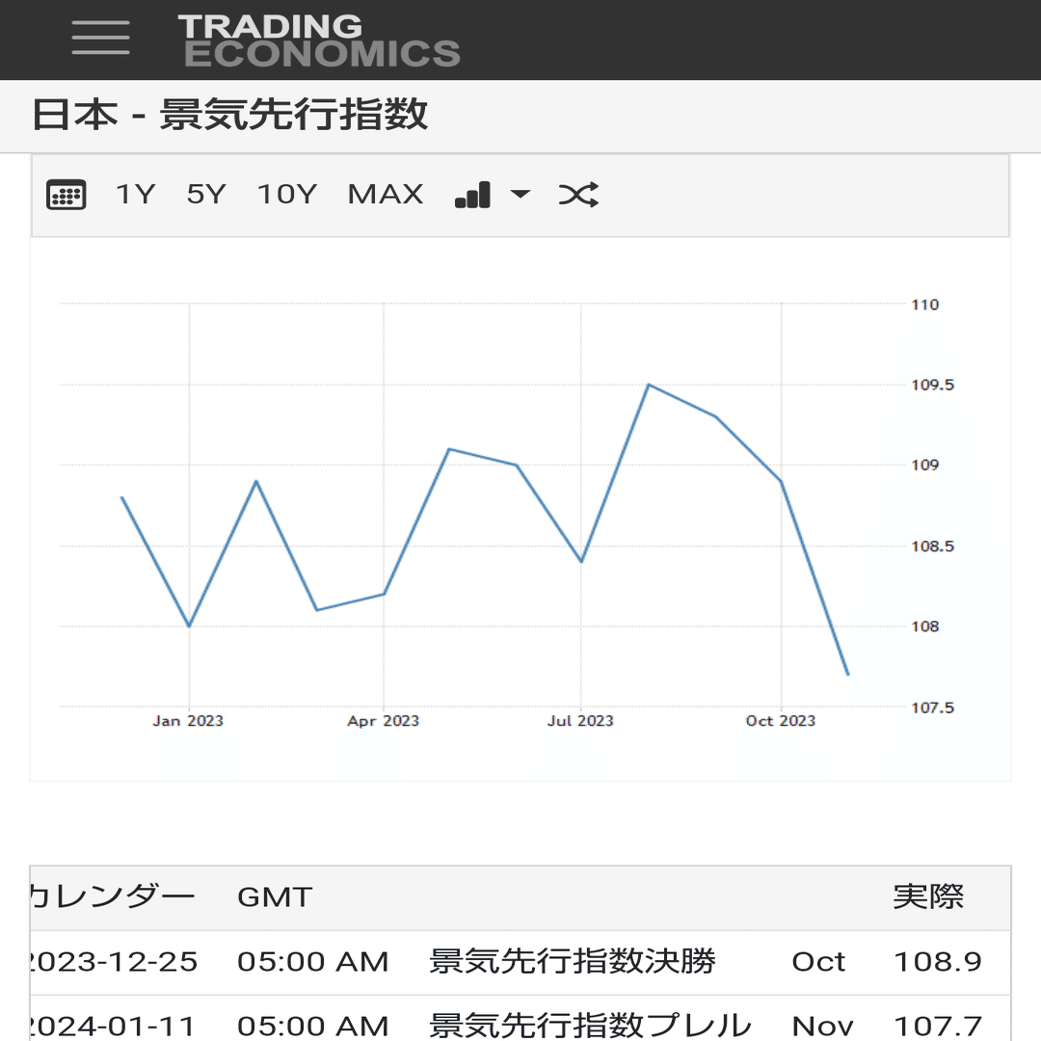Click the Oct 2023 axis label
The width and height of the screenshot is (1041, 1041).
click(780, 721)
